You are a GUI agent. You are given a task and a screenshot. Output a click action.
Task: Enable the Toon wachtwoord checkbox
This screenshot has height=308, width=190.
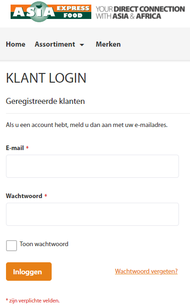(x=12, y=246)
